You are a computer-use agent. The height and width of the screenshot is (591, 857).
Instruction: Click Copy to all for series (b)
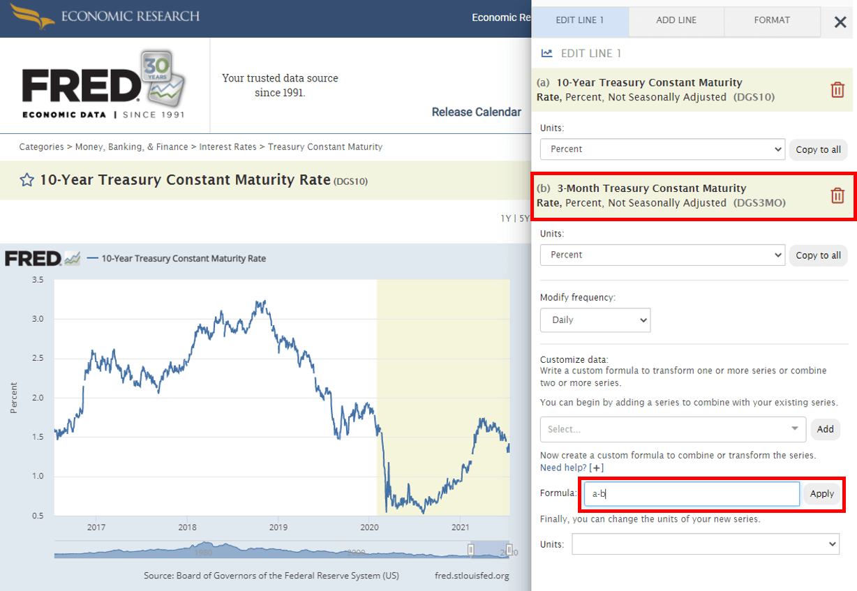[819, 255]
